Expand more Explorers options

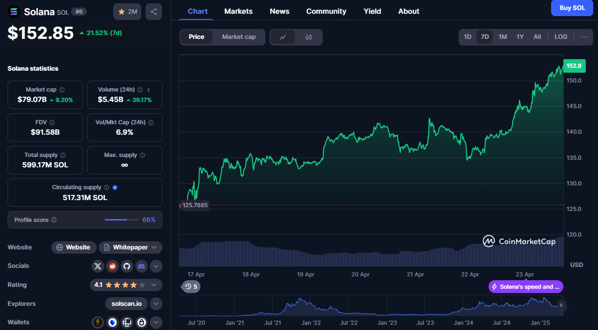[x=156, y=303]
